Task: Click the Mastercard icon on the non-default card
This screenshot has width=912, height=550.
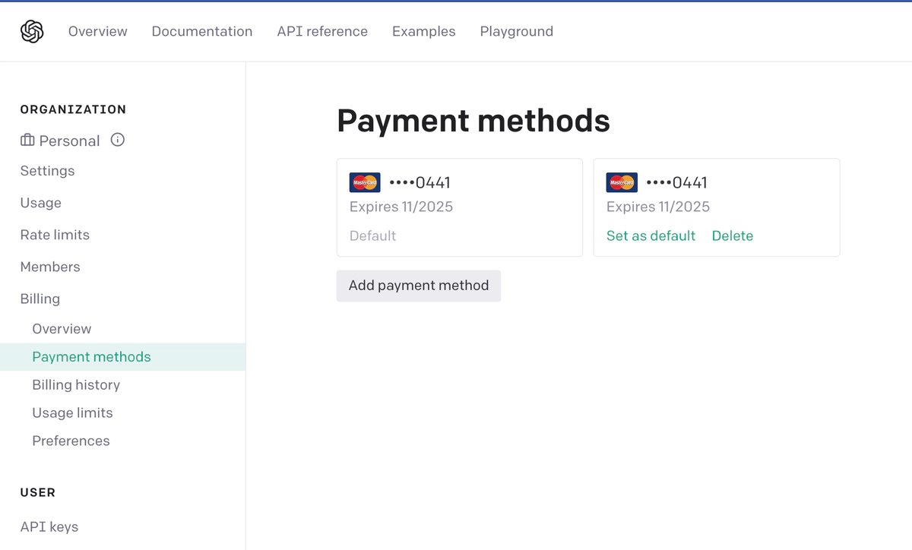Action: pyautogui.click(x=622, y=182)
